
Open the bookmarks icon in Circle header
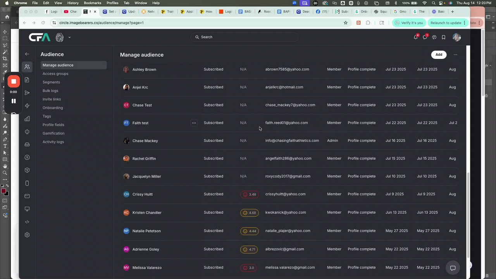pos(444,37)
